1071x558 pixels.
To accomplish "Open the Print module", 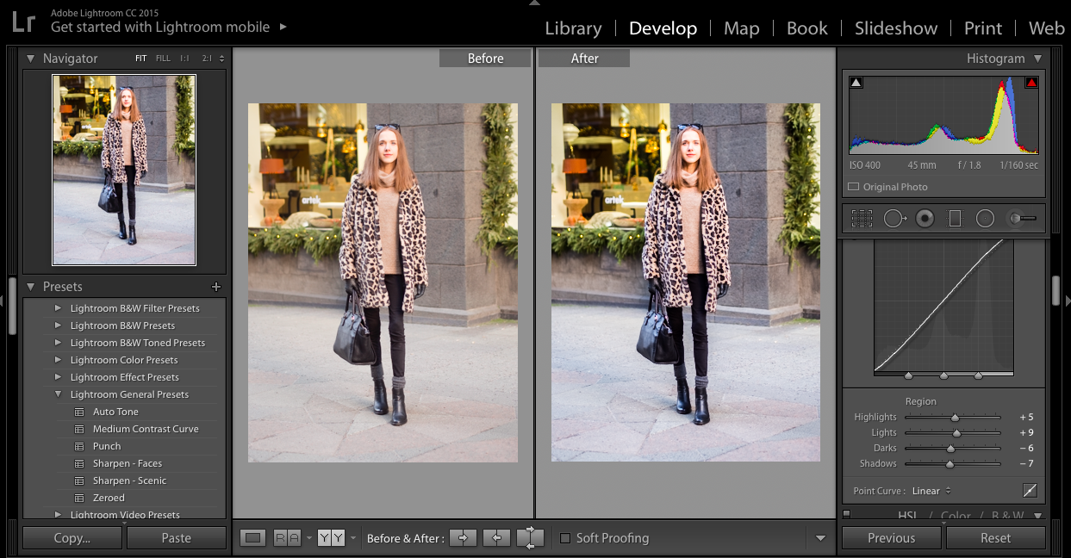I will pos(983,28).
